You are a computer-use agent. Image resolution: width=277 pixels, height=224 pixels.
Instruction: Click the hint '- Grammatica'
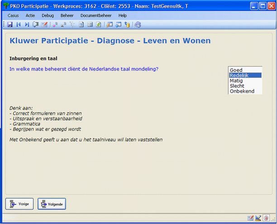click(x=25, y=124)
